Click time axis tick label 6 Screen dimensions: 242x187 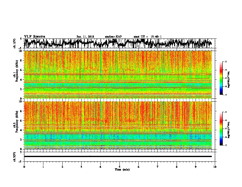coord(139,167)
